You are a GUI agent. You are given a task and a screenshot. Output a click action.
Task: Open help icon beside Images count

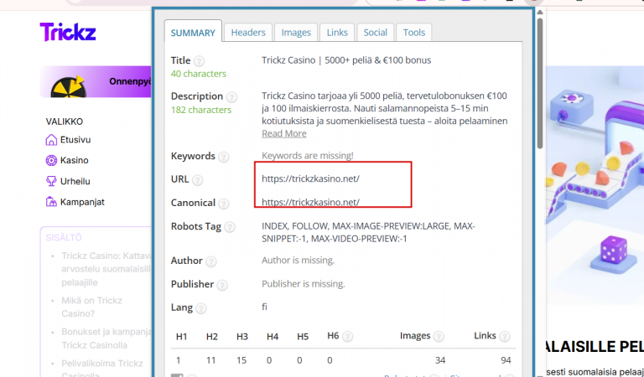tap(439, 337)
